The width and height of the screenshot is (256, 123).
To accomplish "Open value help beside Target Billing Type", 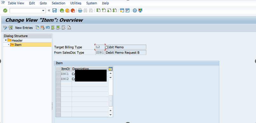I will pyautogui.click(x=107, y=47).
